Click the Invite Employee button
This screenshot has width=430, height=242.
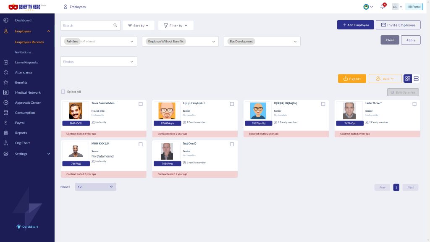click(x=398, y=25)
